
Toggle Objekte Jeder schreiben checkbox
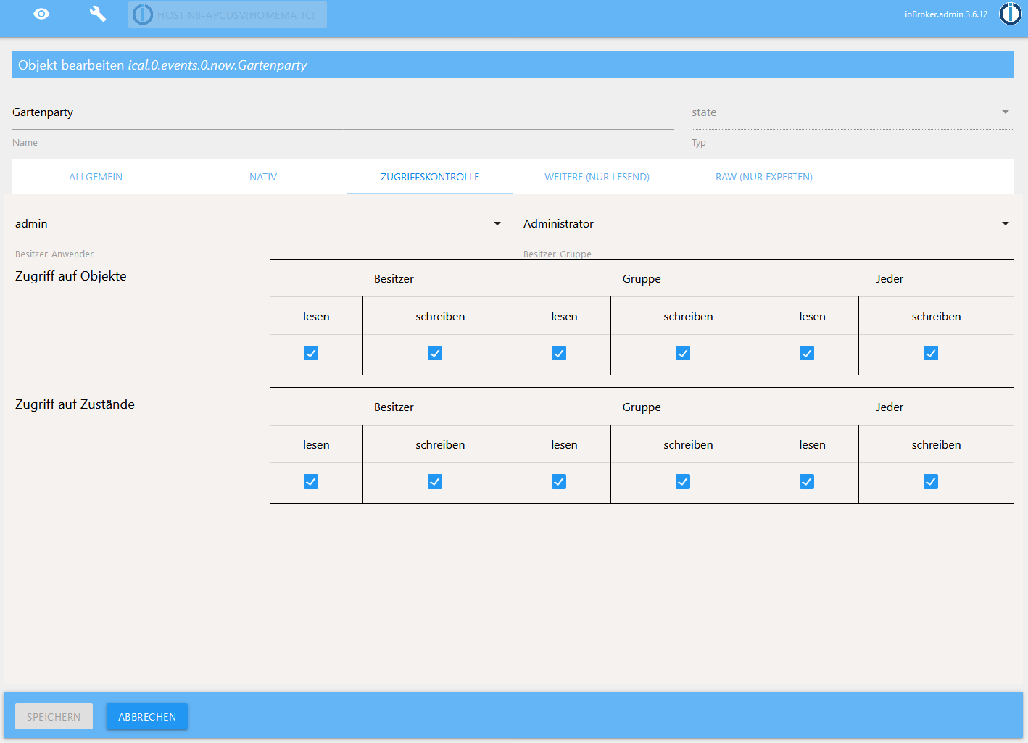(931, 353)
